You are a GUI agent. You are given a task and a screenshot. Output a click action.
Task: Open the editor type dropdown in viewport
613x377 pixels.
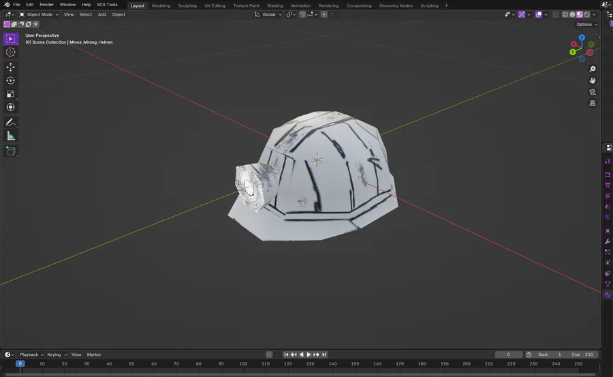pos(10,14)
